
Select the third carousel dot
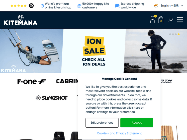[176, 34]
